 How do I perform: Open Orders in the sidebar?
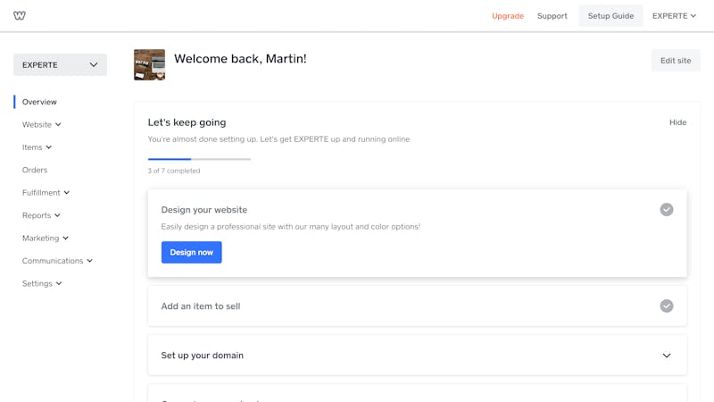(35, 170)
